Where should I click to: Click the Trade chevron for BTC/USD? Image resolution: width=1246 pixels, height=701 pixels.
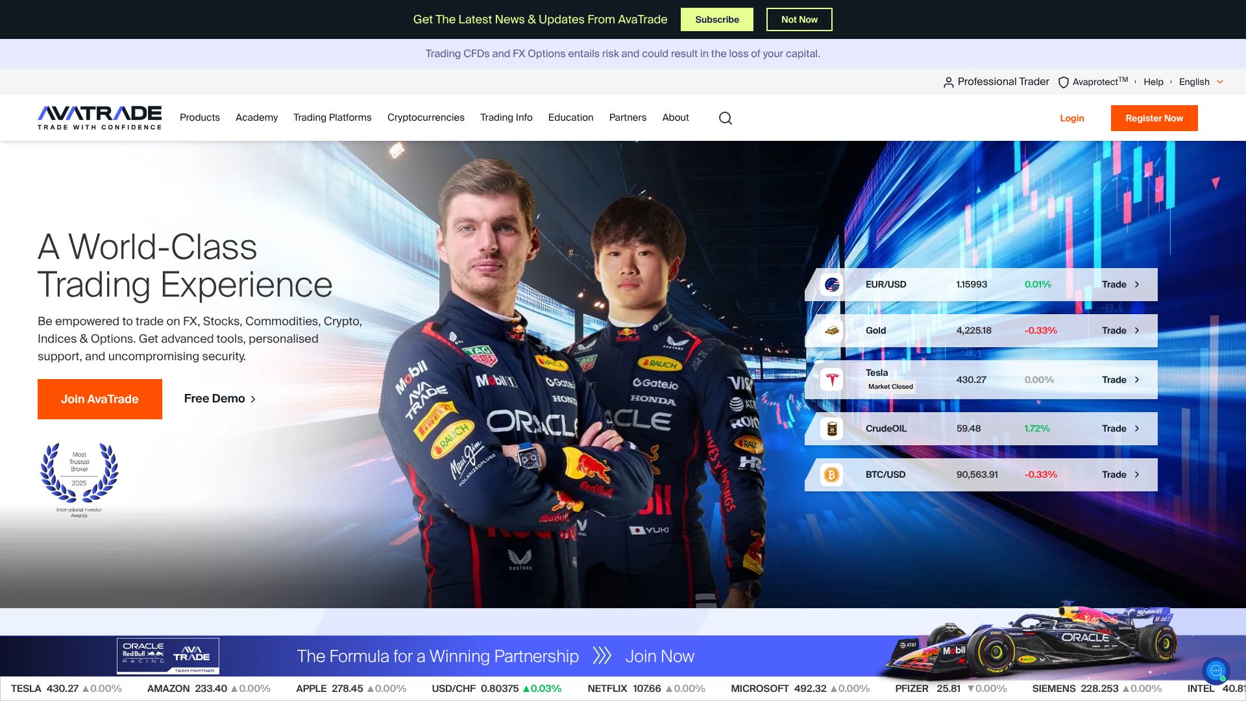click(1137, 475)
